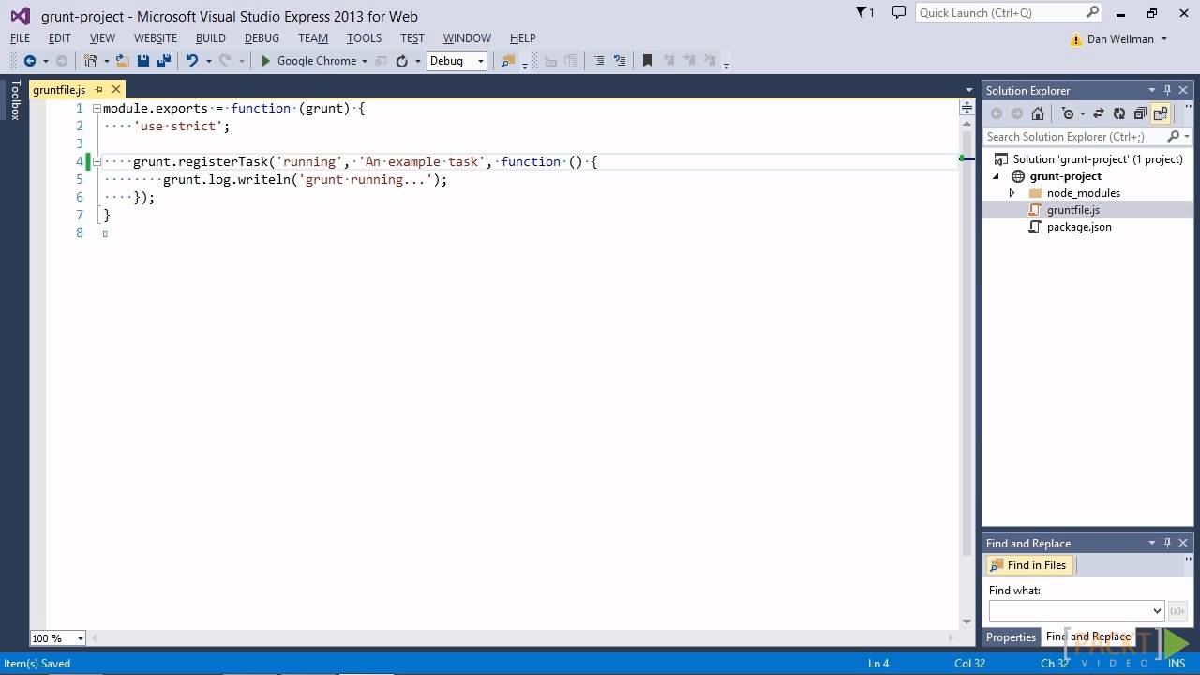The image size is (1200, 675).
Task: Expand the node_modules folder
Action: click(x=1012, y=193)
